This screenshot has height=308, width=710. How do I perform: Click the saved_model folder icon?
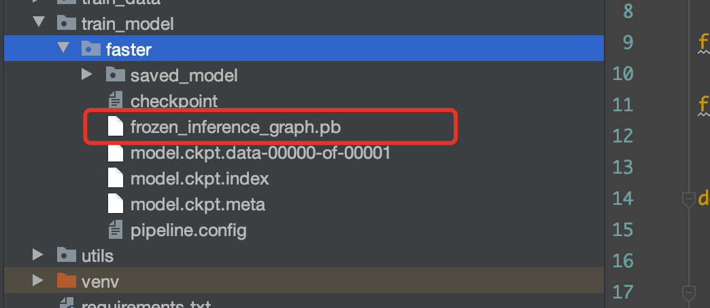pos(115,74)
